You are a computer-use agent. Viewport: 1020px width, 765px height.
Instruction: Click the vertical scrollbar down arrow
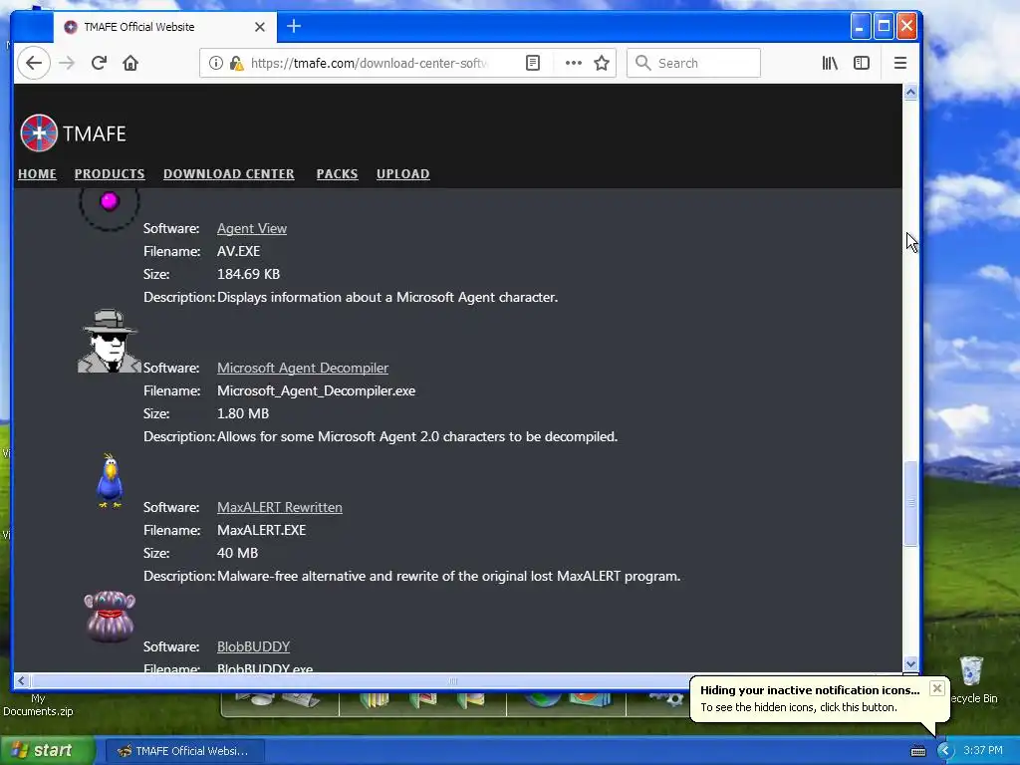coord(910,664)
